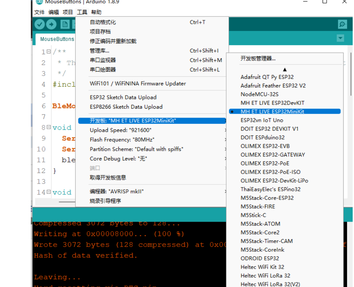354x287 pixels.
Task: Choose 烧录引导程序 menu entry
Action: coord(152,201)
